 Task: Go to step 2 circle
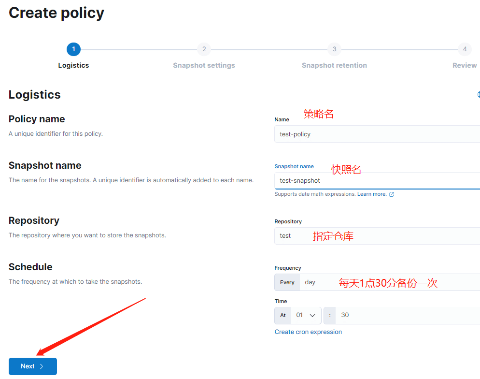click(x=204, y=49)
